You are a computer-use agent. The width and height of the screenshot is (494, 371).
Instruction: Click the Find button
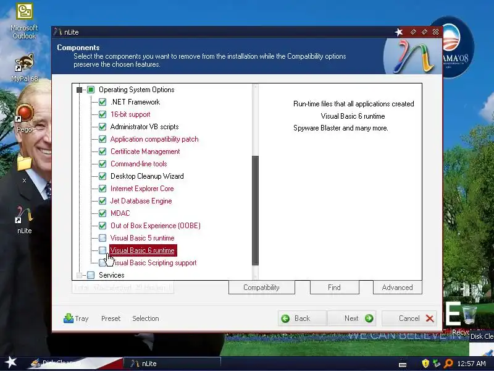pyautogui.click(x=334, y=288)
